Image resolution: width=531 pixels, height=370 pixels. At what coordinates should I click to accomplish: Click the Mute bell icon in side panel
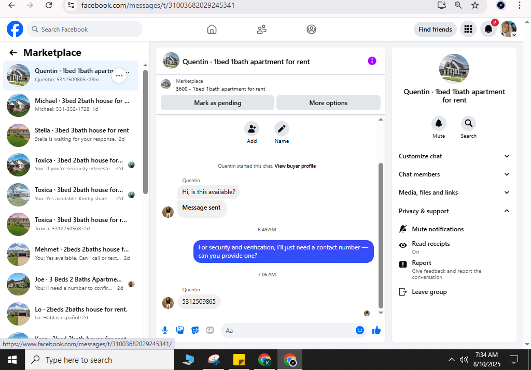point(439,123)
